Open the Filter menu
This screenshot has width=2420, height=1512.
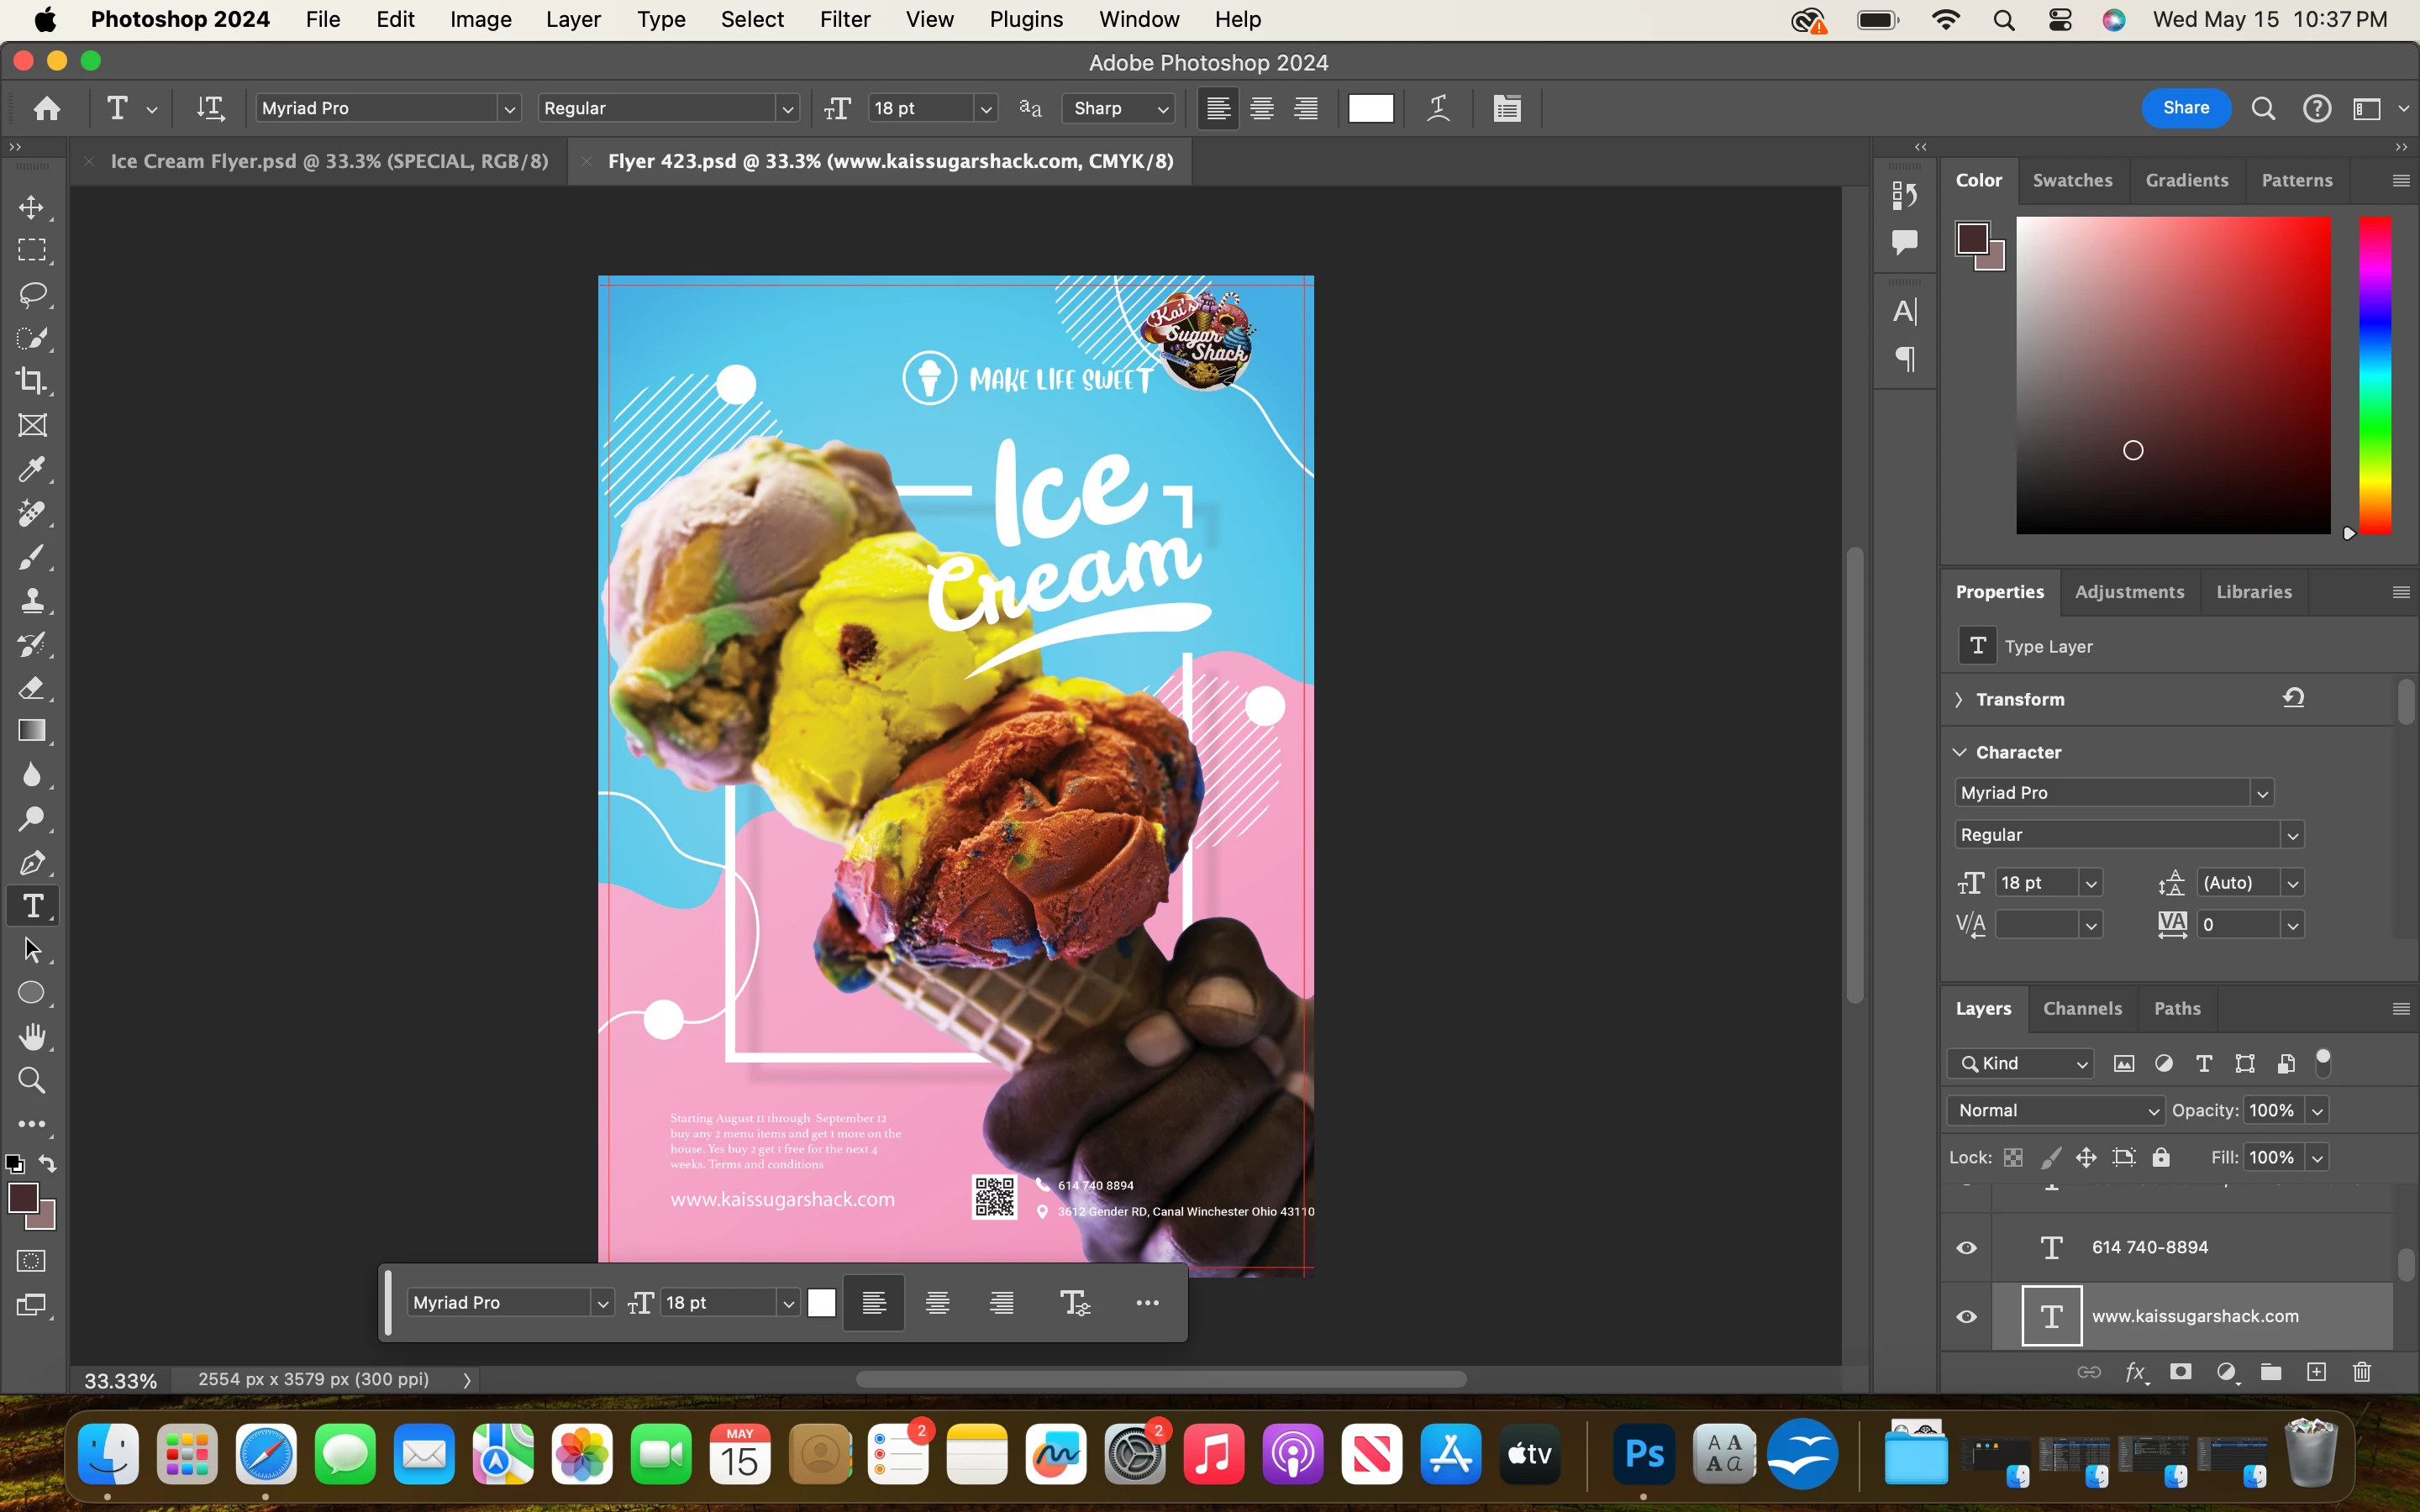coord(844,19)
